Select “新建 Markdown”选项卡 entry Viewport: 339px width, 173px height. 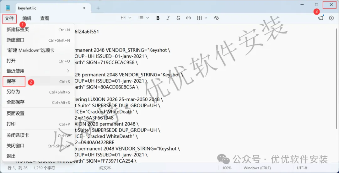coord(38,50)
